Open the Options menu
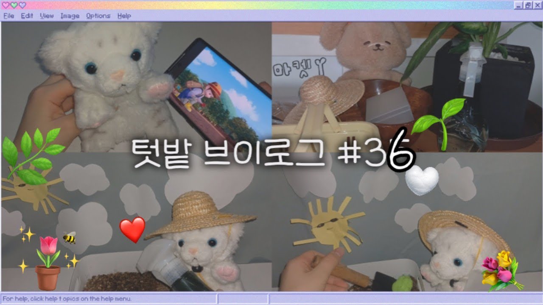 tap(98, 16)
